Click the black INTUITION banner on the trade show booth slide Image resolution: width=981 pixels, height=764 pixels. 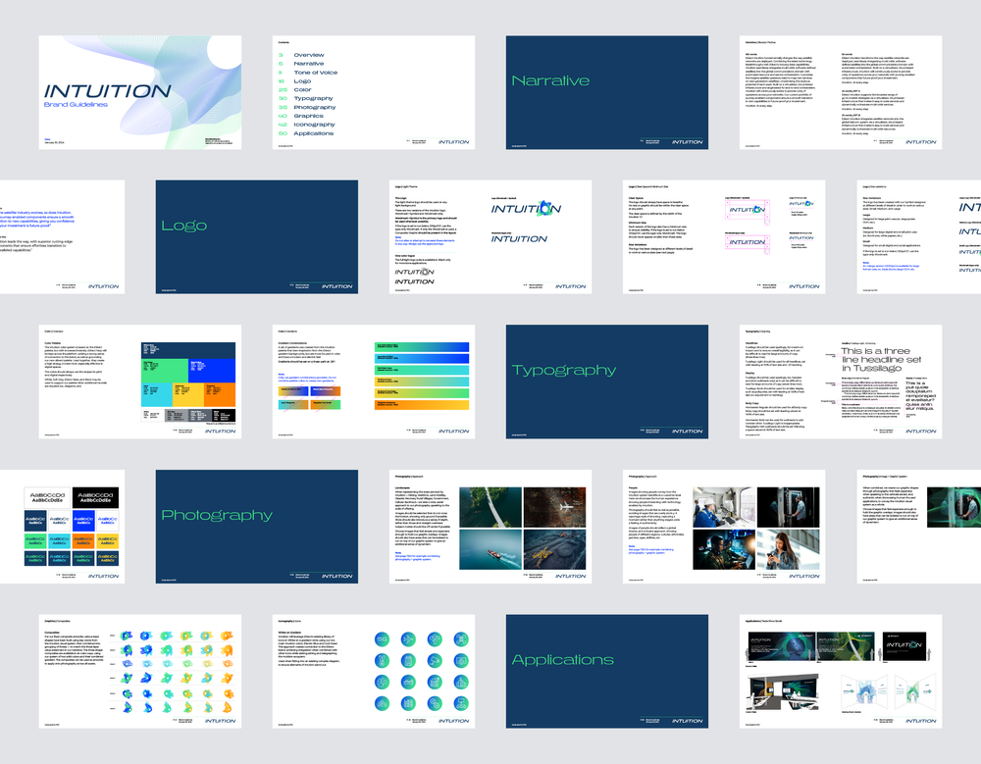[904, 644]
